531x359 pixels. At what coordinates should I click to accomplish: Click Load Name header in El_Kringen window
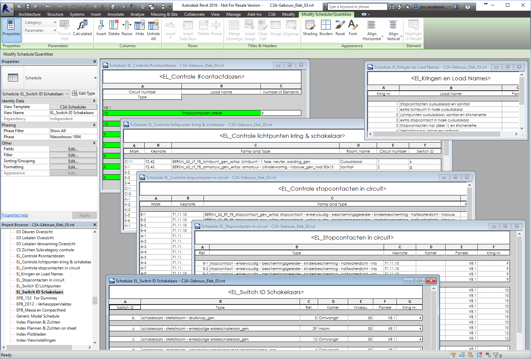[x=450, y=94]
